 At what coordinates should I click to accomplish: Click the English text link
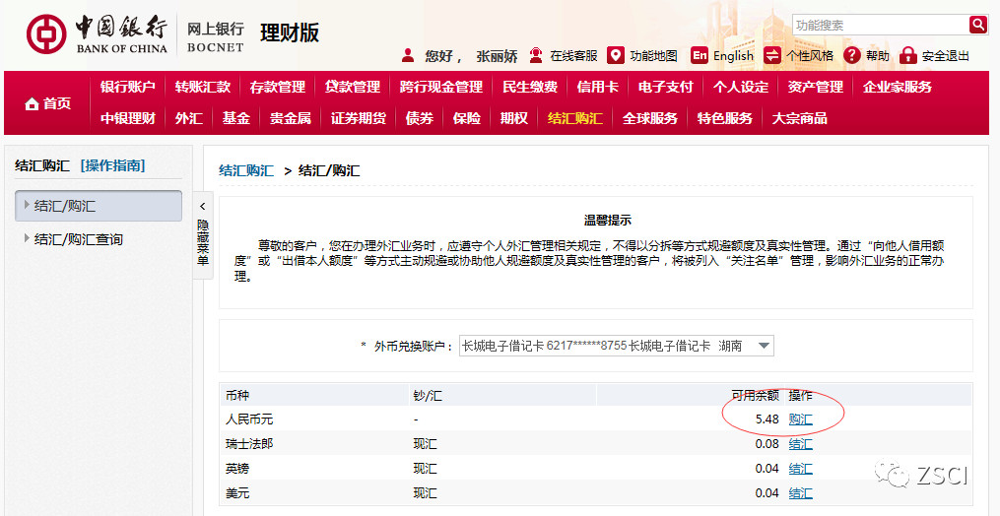point(733,56)
